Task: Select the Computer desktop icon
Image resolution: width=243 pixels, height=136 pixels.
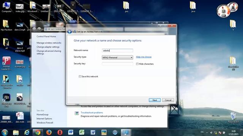Action: 6,7
